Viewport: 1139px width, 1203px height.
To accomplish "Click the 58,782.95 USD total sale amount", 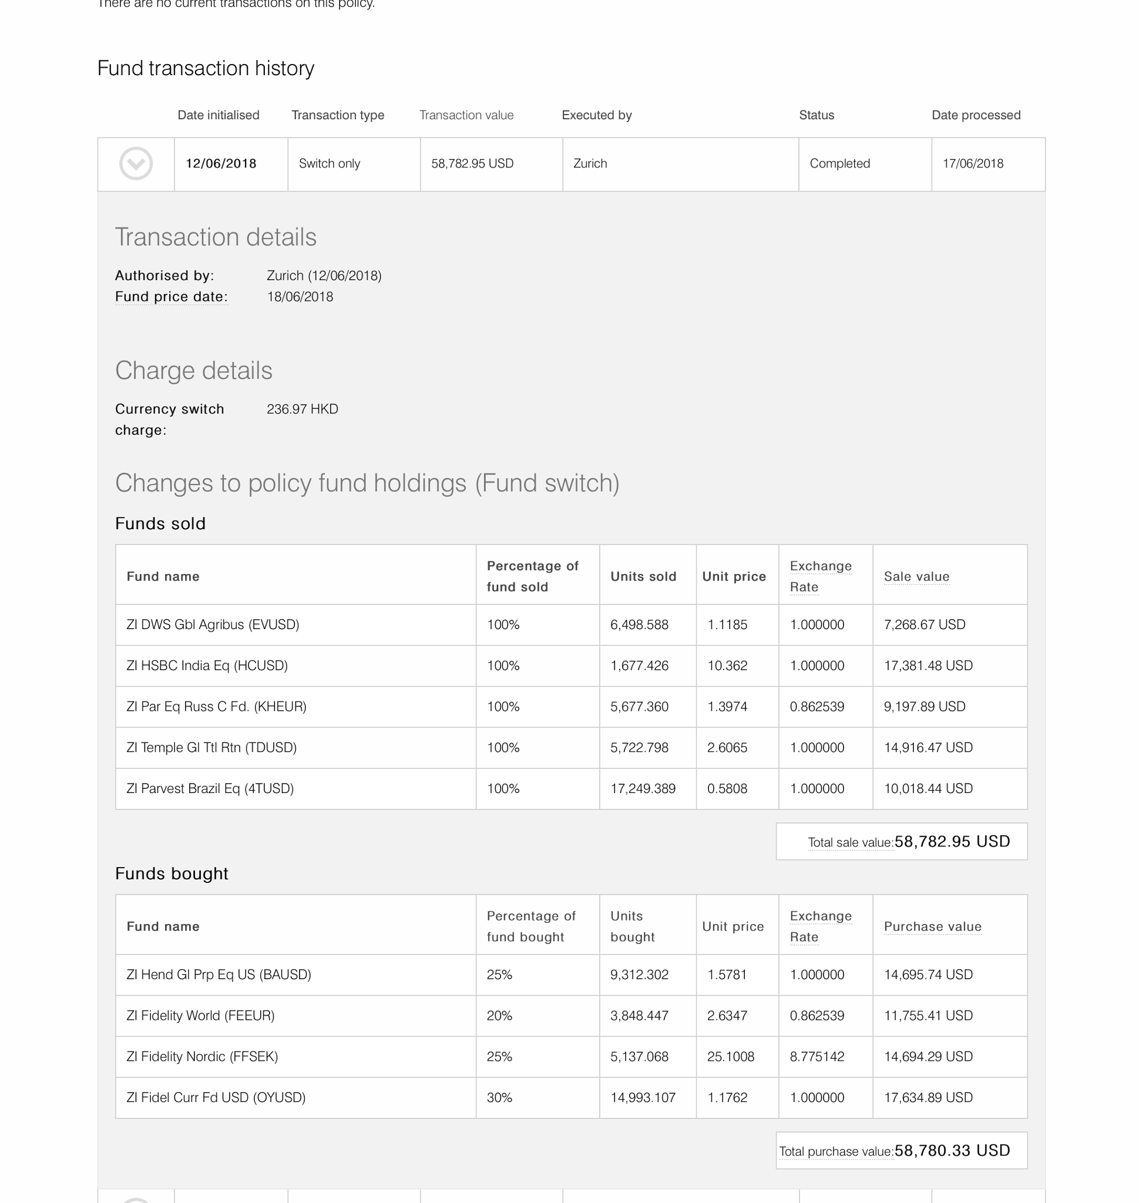I will 952,841.
